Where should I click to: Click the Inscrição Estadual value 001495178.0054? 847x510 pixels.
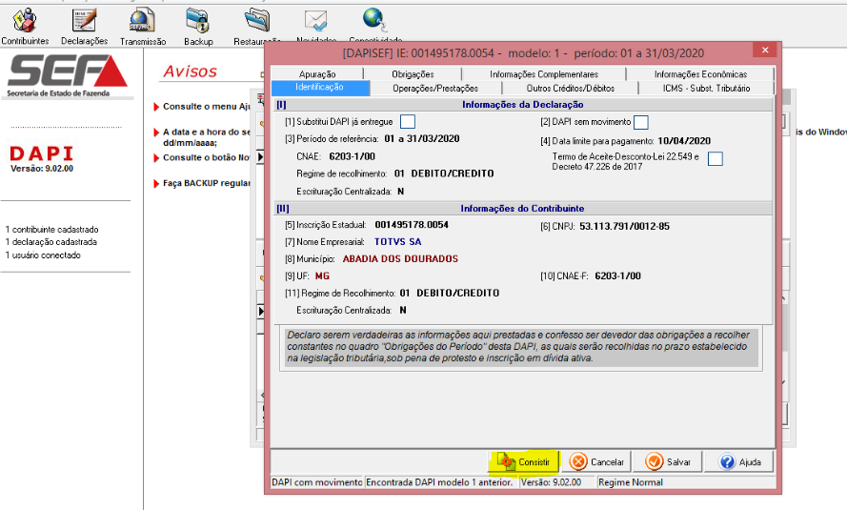[x=412, y=224]
